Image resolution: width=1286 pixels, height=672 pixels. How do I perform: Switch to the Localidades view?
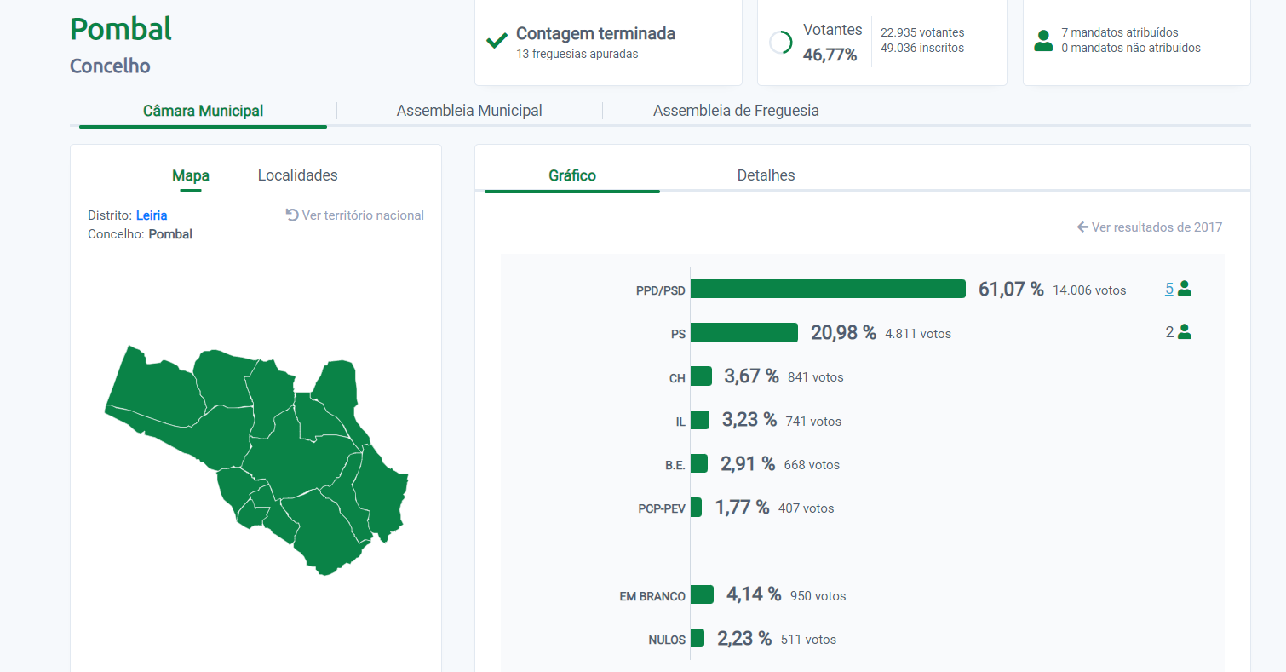(297, 175)
